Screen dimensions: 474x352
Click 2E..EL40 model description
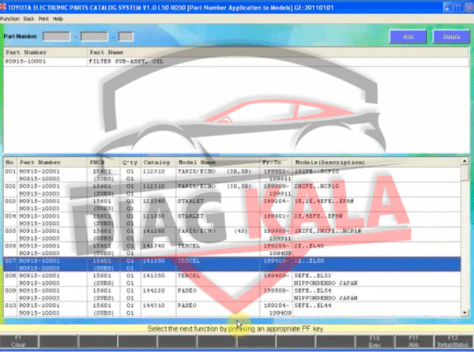point(309,245)
